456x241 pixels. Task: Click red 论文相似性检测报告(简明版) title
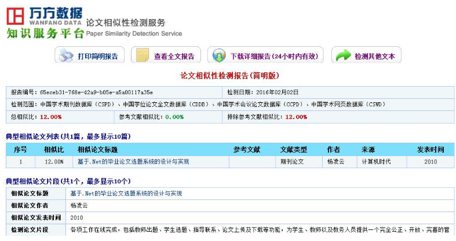pos(230,76)
